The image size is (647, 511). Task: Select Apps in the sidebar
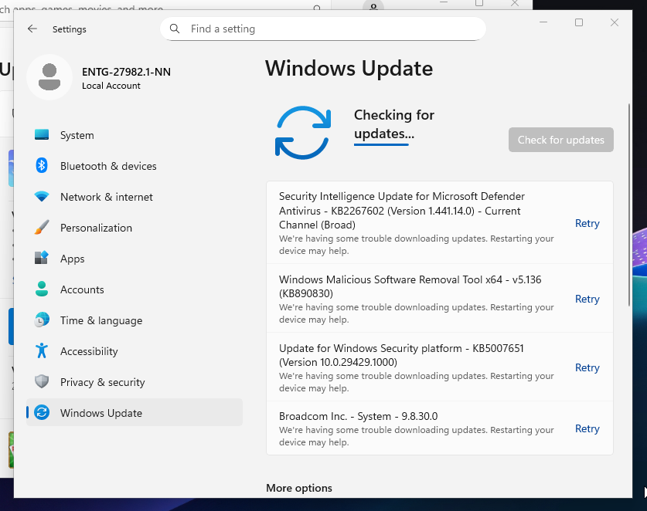(135, 259)
